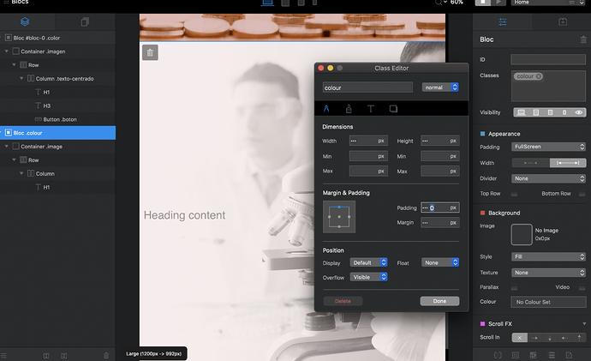Click the No Colour Set colour well
Screen dimensions: 591x361
[549, 302]
